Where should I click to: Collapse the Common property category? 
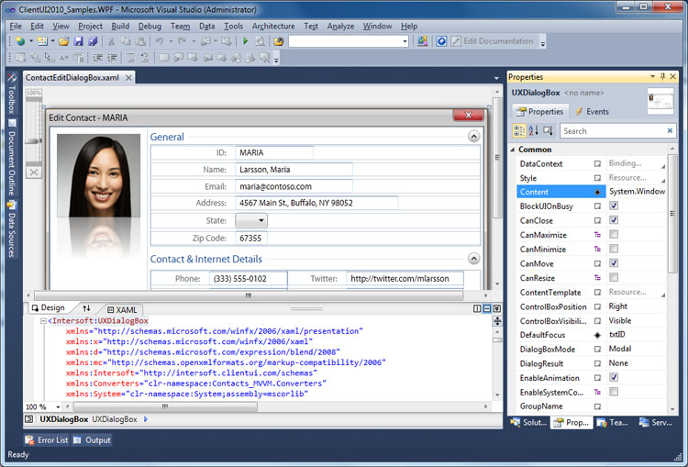tap(513, 150)
